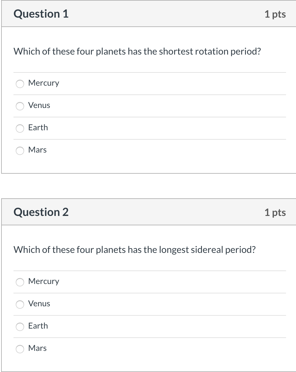This screenshot has height=372, width=296.
Task: Click the Question 2 header
Action: tap(41, 212)
